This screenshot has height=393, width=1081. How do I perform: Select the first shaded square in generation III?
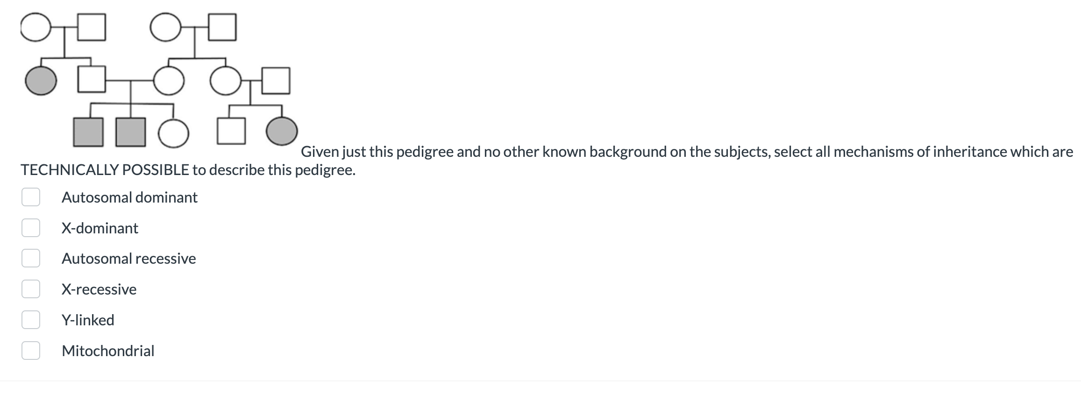(88, 132)
